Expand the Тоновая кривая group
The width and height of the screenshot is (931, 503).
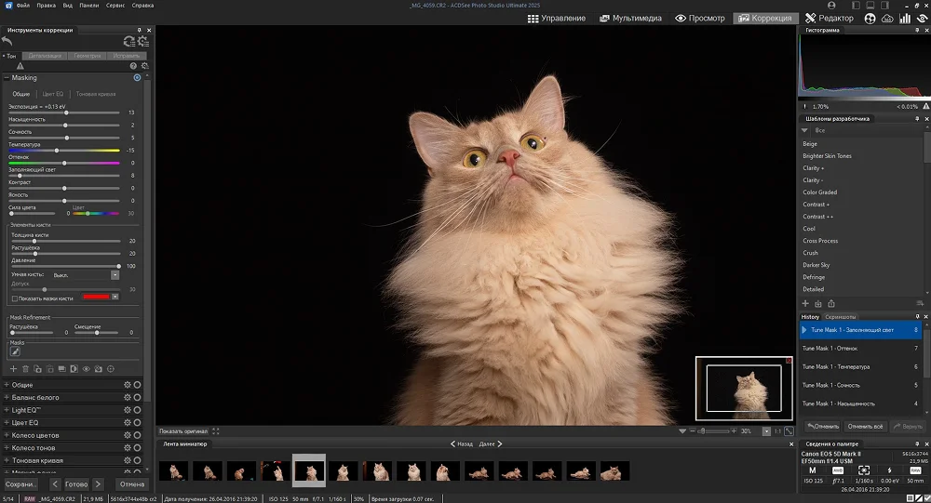(7, 460)
